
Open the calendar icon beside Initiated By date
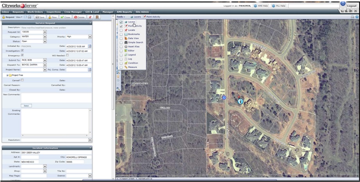pos(89,46)
